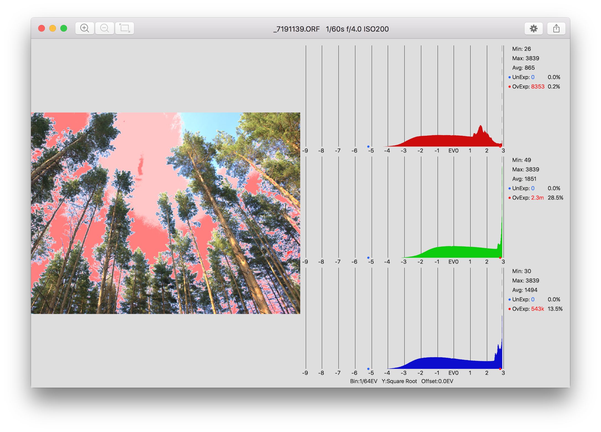Click the yellow minimize window button
Screen dimensions: 601x432
(53, 28)
